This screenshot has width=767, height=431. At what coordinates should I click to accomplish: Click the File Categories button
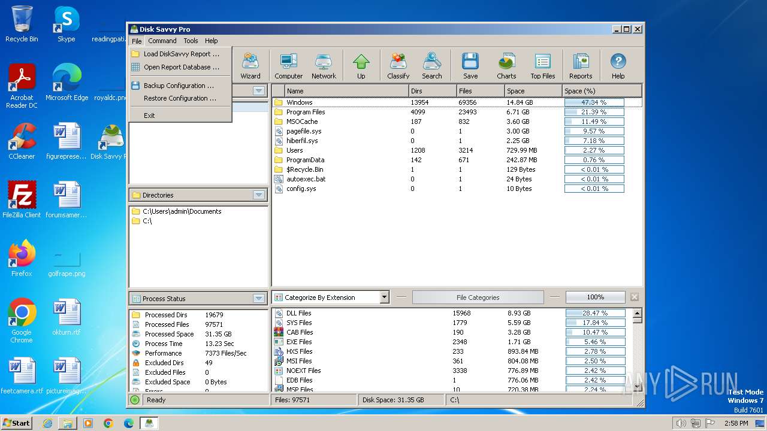coord(478,298)
